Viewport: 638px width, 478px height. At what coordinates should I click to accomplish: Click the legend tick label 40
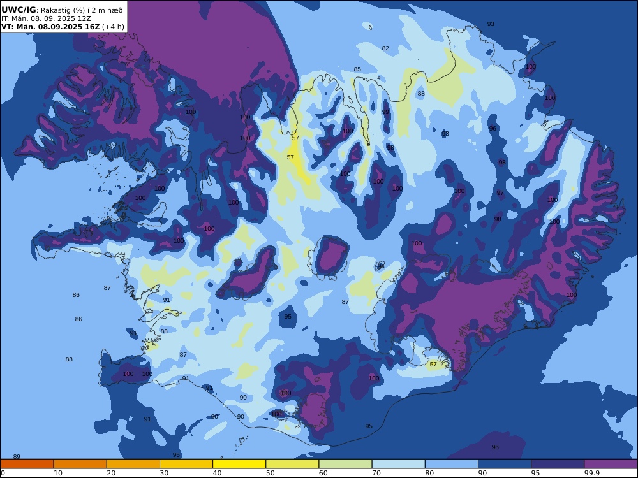tap(218, 473)
